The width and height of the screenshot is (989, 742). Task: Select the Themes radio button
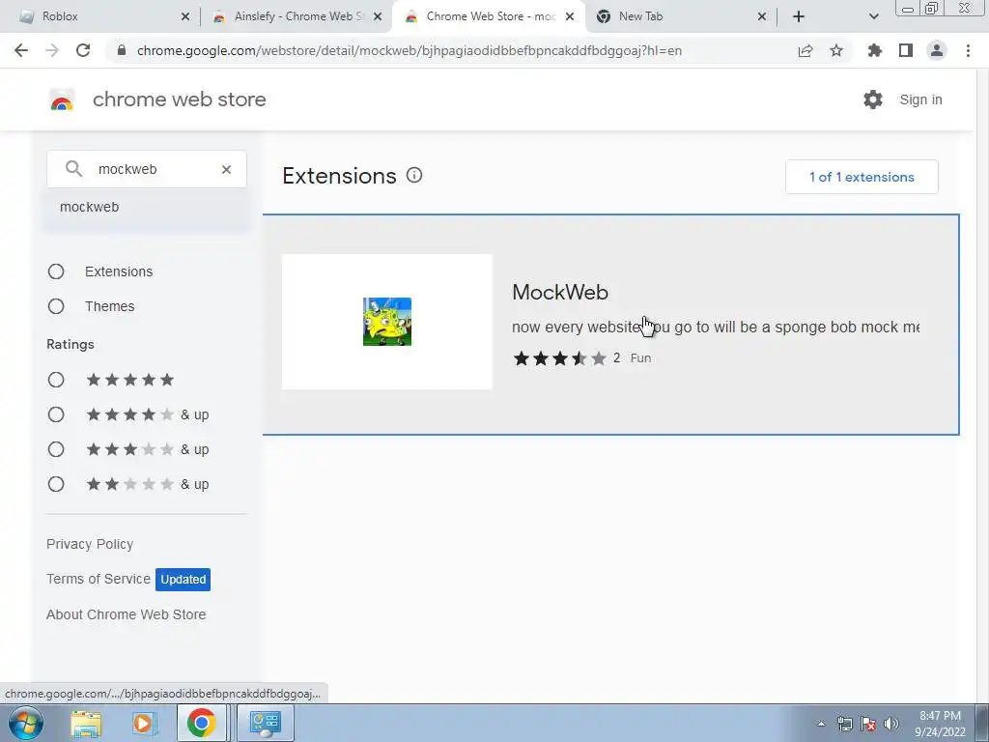pos(56,306)
